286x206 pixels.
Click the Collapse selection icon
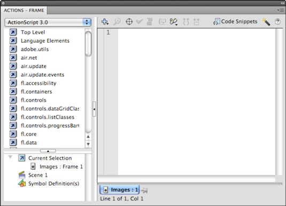pyautogui.click(x=197, y=22)
